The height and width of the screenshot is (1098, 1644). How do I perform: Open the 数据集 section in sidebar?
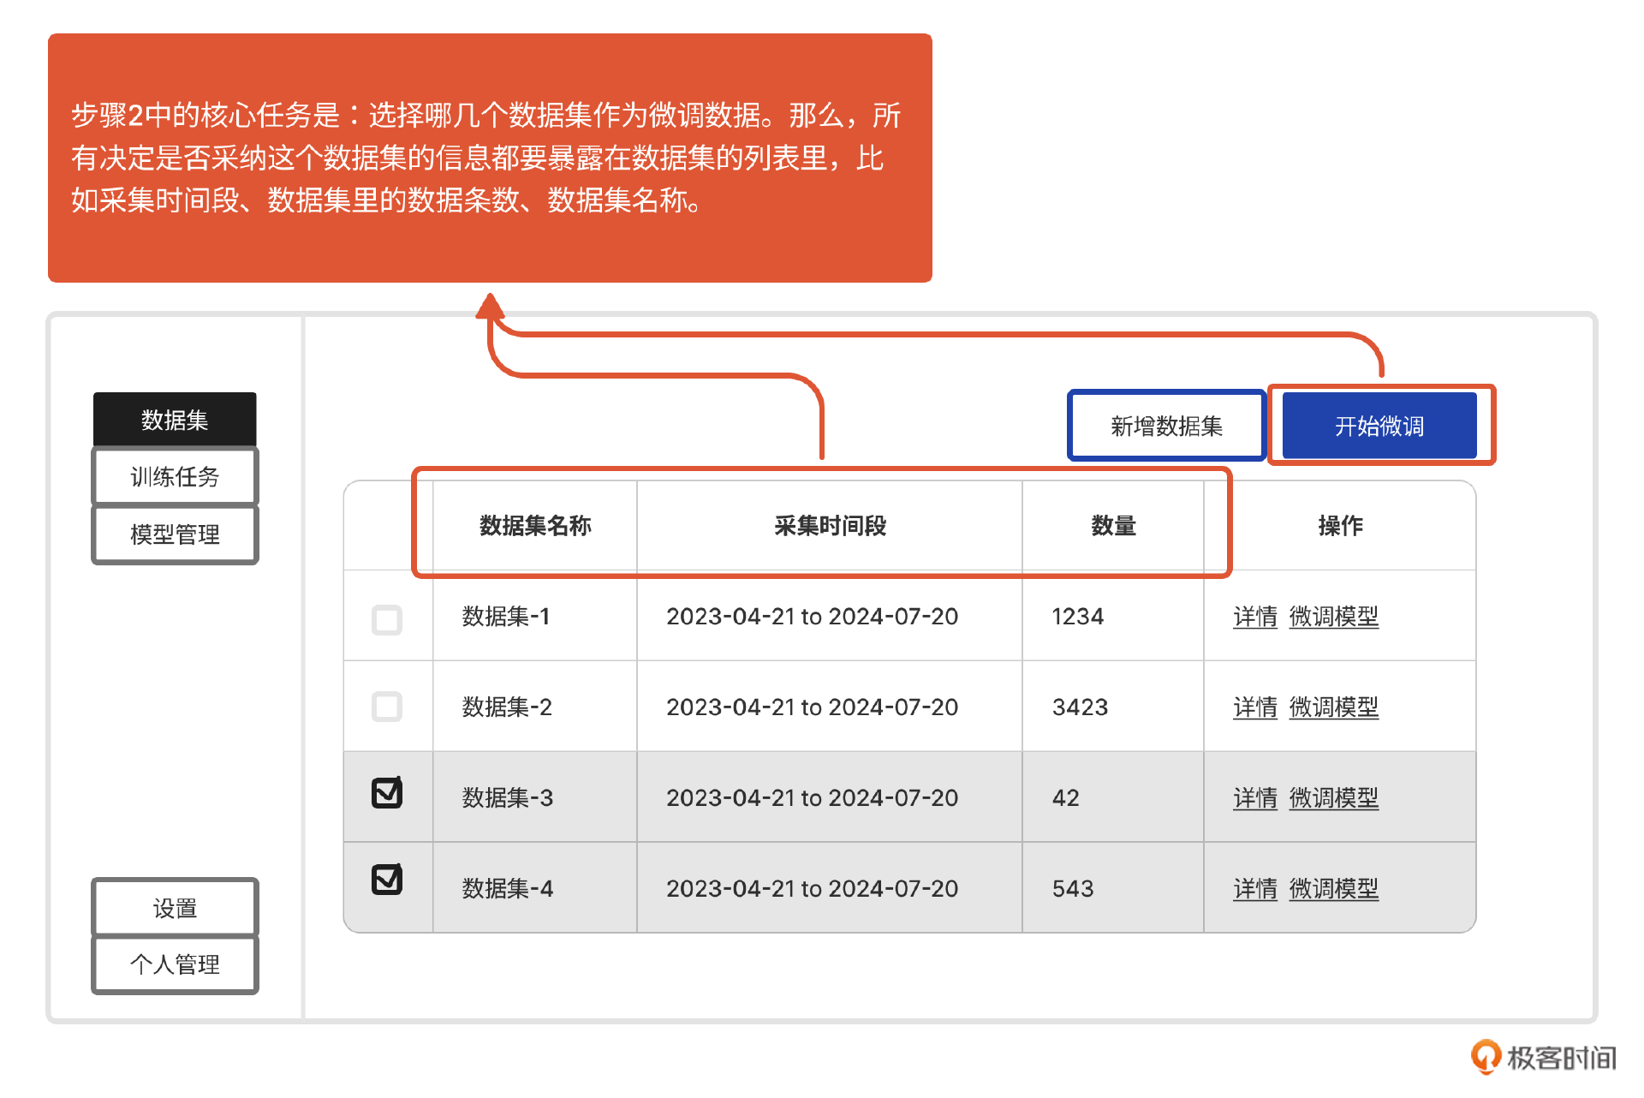coord(174,419)
